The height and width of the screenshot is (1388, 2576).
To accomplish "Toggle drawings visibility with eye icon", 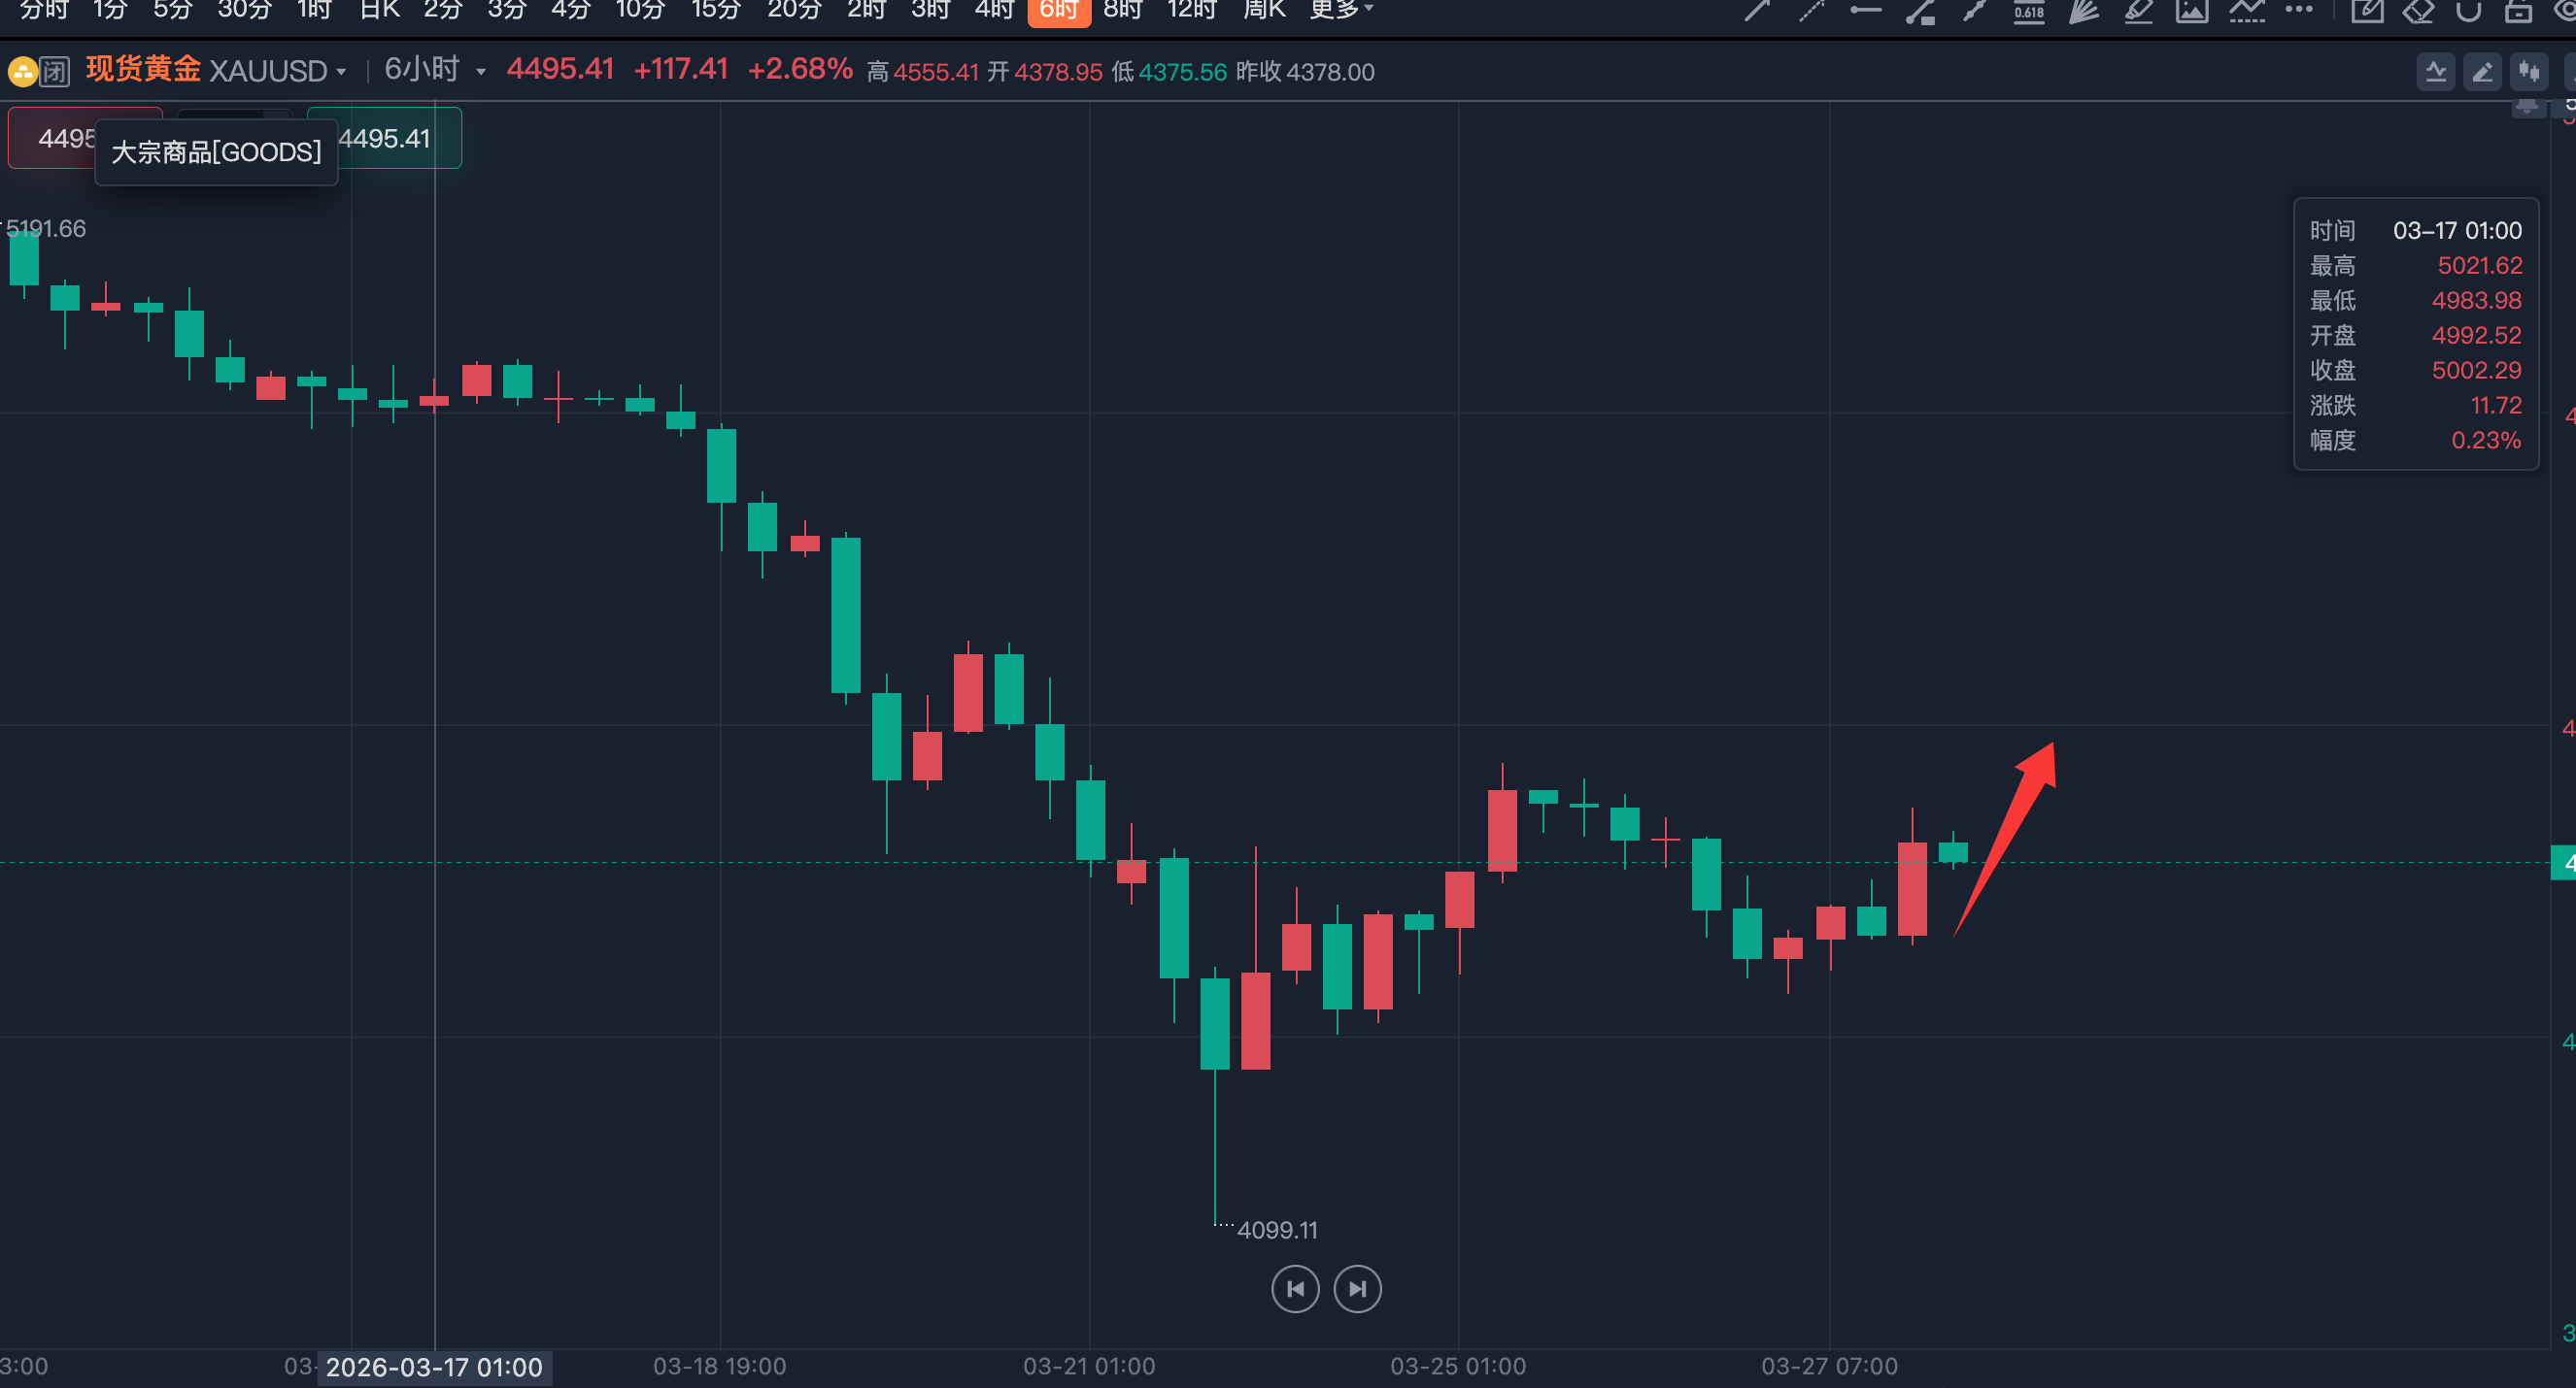I will [x=2565, y=11].
